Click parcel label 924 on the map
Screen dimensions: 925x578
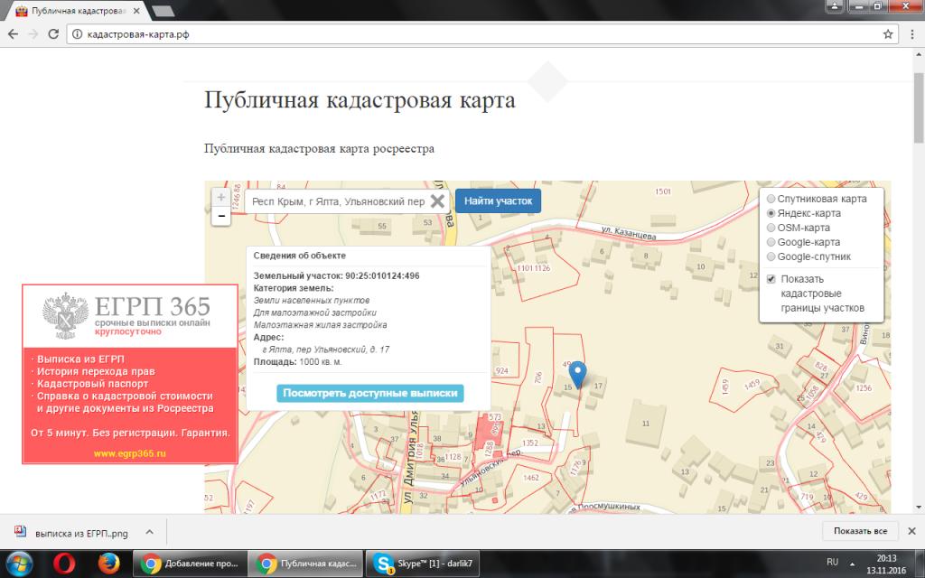pyautogui.click(x=501, y=370)
